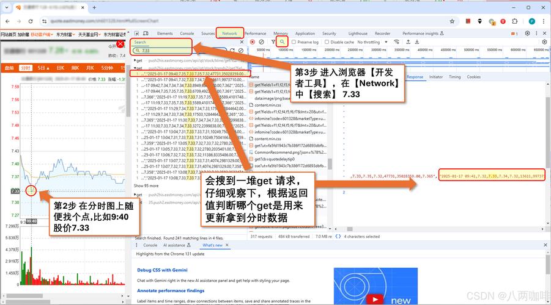Click 网站首页 link in site nav
551x305 pixels.
pos(8,34)
